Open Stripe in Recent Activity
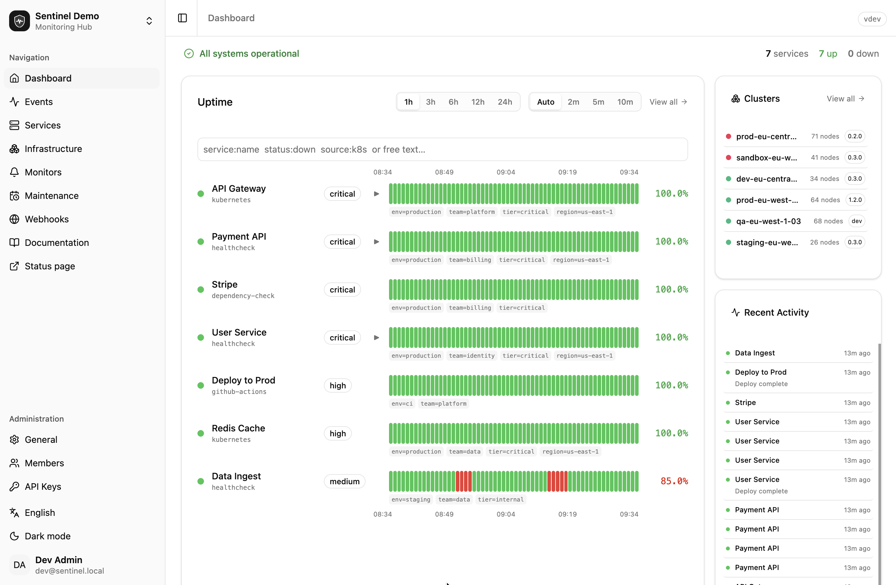Viewport: 896px width, 585px height. pos(798,402)
